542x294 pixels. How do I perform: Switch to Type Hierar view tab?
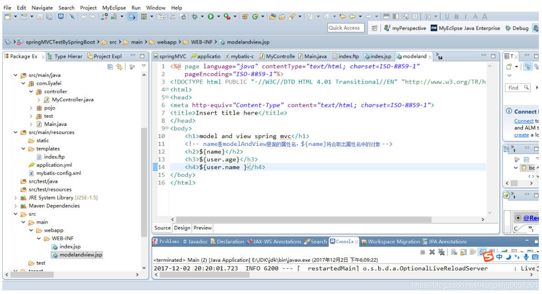[x=65, y=56]
